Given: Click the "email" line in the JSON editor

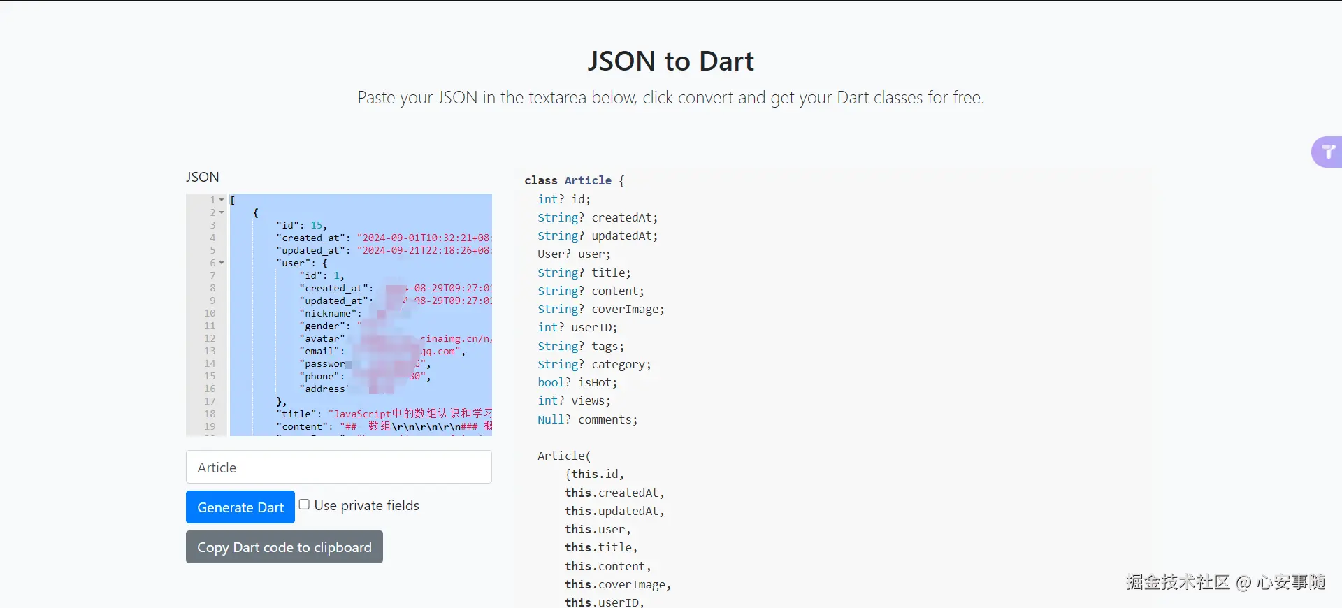Looking at the screenshot, I should 382,351.
